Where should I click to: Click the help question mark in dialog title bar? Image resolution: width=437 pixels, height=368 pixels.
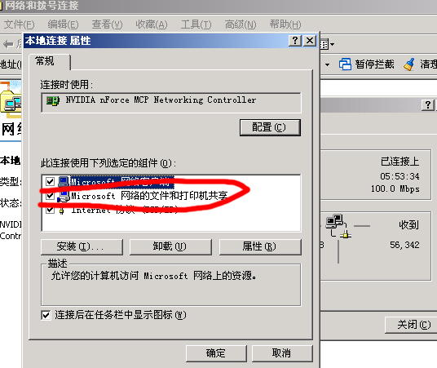295,41
